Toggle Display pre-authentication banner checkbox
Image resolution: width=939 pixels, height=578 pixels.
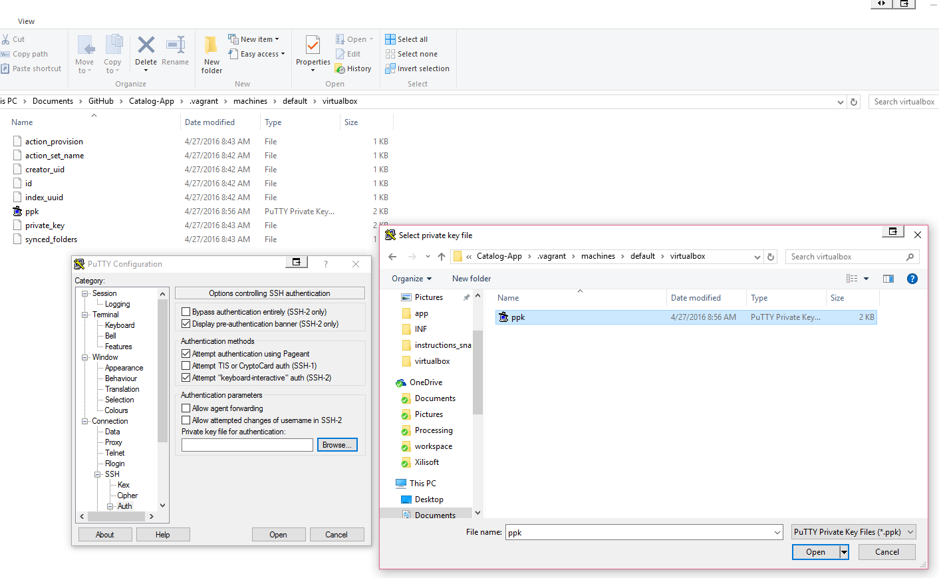click(x=186, y=324)
